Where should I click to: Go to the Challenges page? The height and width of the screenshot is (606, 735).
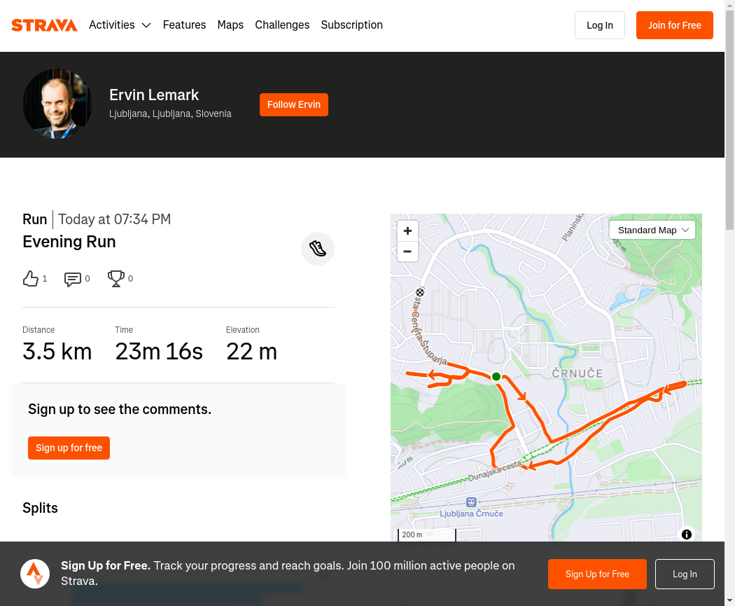(282, 25)
